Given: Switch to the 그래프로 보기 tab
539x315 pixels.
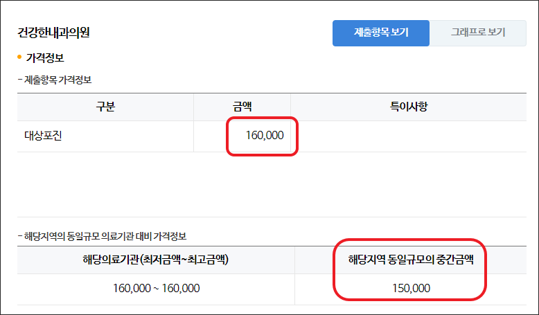Looking at the screenshot, I should tap(478, 33).
